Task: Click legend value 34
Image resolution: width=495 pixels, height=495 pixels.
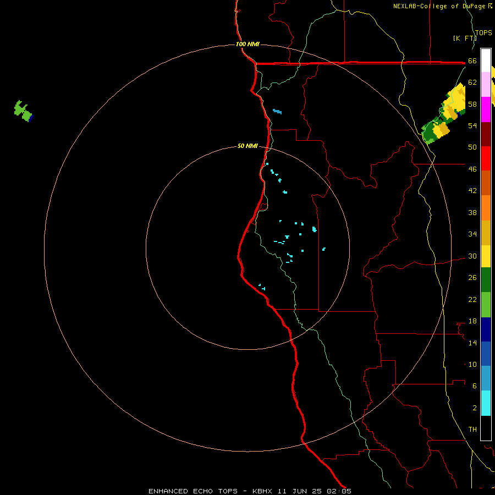Action: [x=472, y=234]
